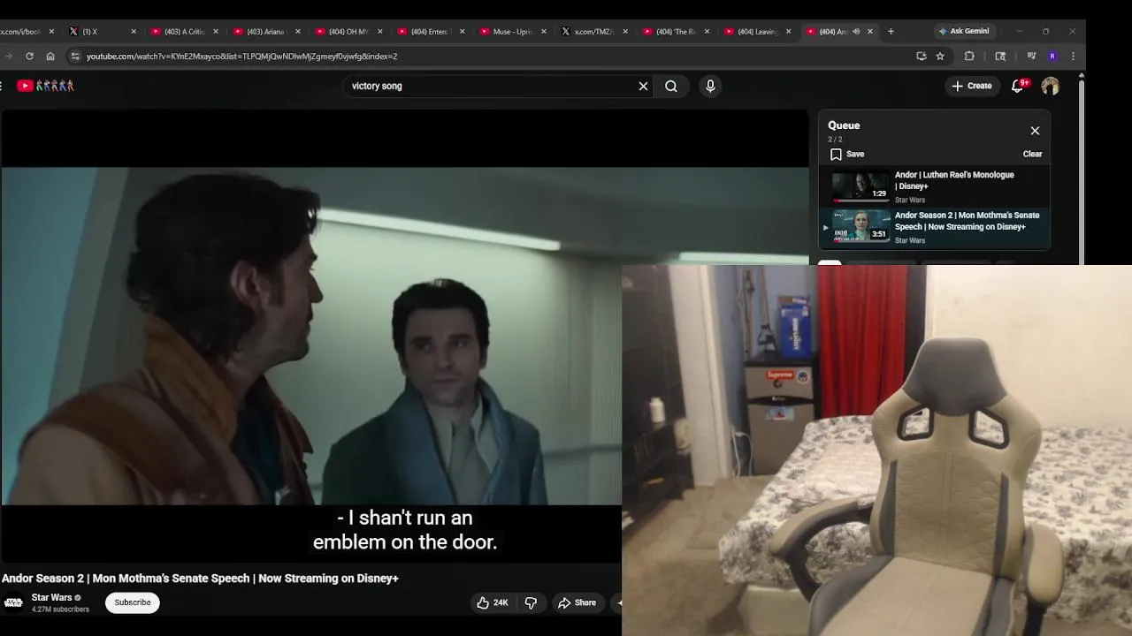Click Ask Gemini button

pos(964,31)
